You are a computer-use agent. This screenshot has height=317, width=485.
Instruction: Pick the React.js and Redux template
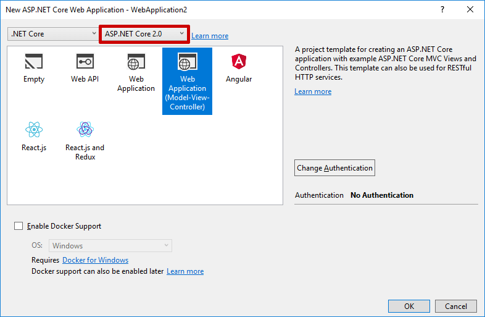pyautogui.click(x=85, y=140)
